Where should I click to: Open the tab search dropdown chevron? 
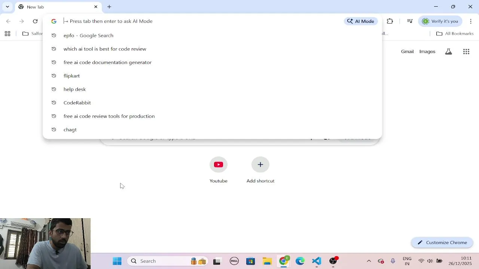pos(7,7)
